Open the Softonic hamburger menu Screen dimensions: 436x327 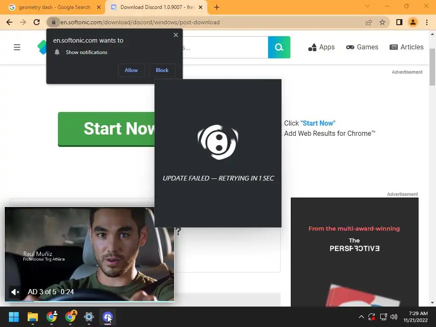tap(17, 47)
